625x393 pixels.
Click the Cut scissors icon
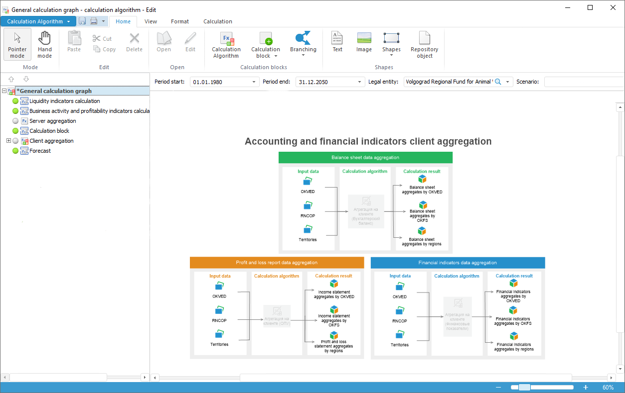[x=97, y=38]
